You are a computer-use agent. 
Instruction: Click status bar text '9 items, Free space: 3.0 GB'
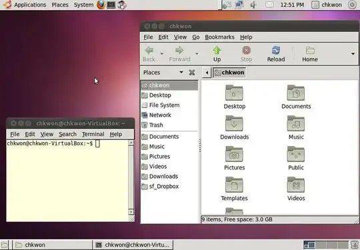click(x=237, y=219)
